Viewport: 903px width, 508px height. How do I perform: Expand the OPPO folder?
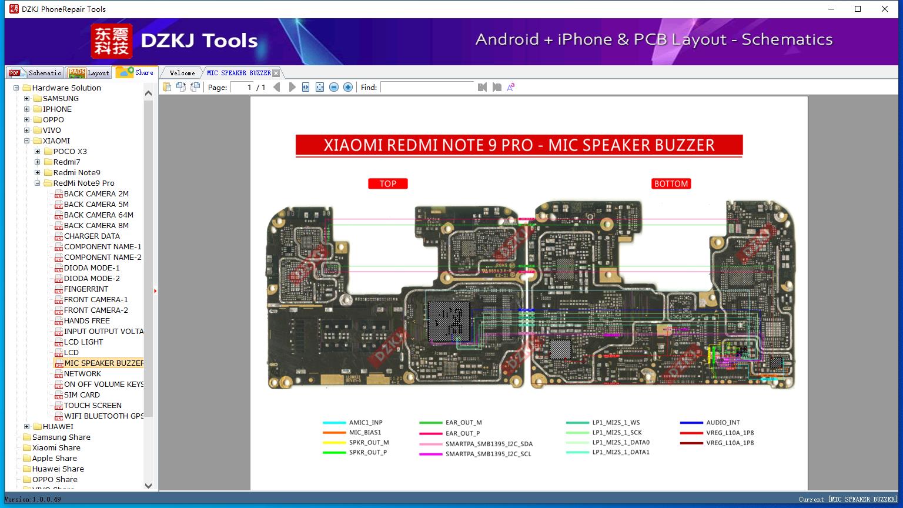26,120
